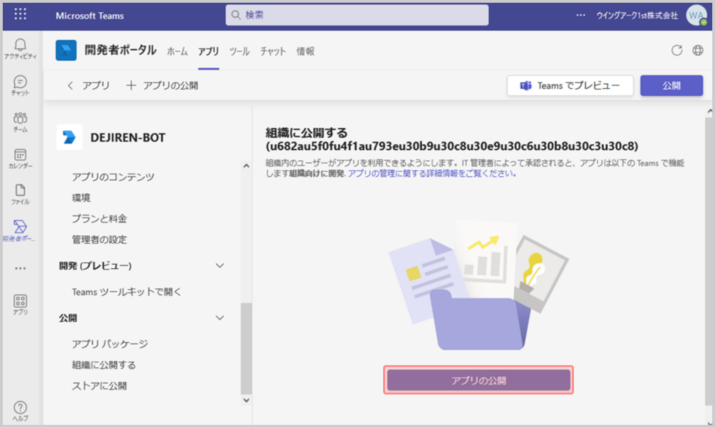Open the WA profile avatar

pyautogui.click(x=696, y=15)
